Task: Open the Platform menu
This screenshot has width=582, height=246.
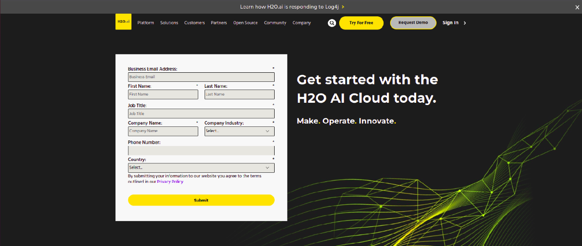Action: (x=145, y=23)
